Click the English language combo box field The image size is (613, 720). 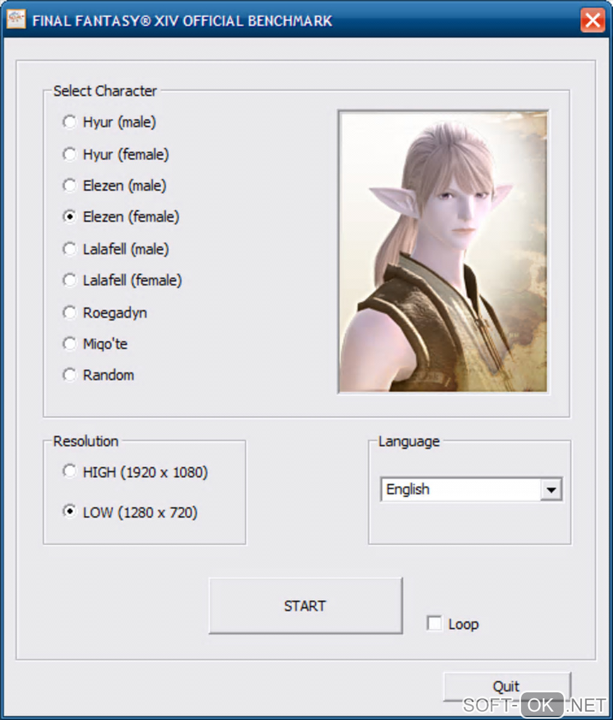(471, 490)
